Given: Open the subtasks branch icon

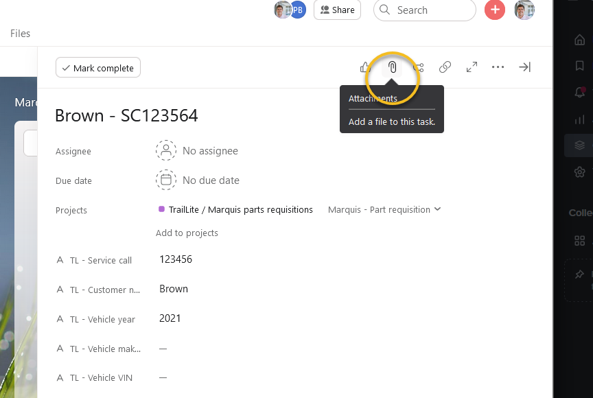Looking at the screenshot, I should 419,67.
